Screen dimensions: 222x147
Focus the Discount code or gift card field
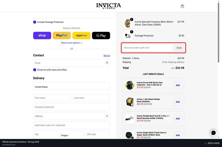147,48
